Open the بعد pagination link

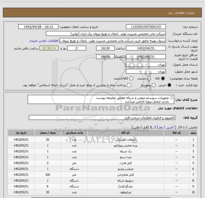(x=161, y=127)
